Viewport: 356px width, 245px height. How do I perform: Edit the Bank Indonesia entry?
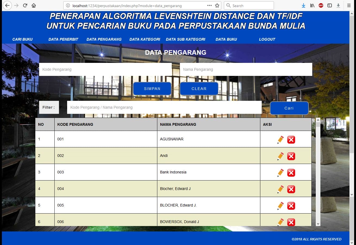pyautogui.click(x=281, y=173)
